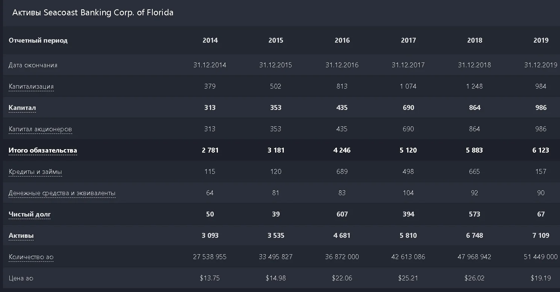Select end date 31.12.2018
The width and height of the screenshot is (560, 292).
click(475, 65)
